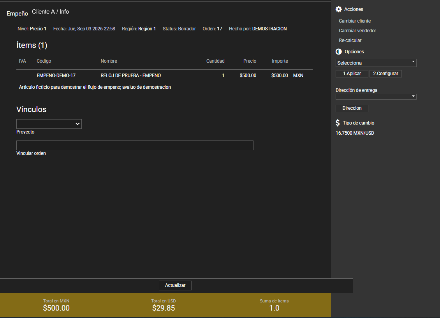Click item name RELOJ DE PRUEBA - EMPENO

point(131,76)
